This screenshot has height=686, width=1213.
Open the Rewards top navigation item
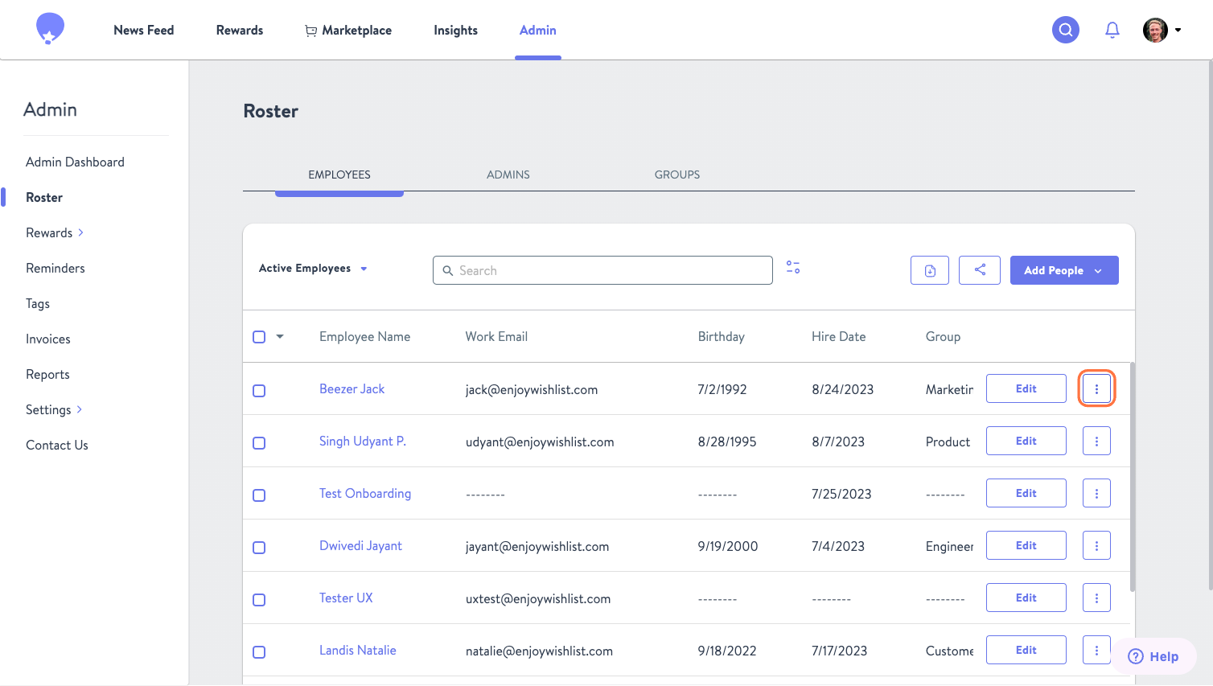[240, 30]
